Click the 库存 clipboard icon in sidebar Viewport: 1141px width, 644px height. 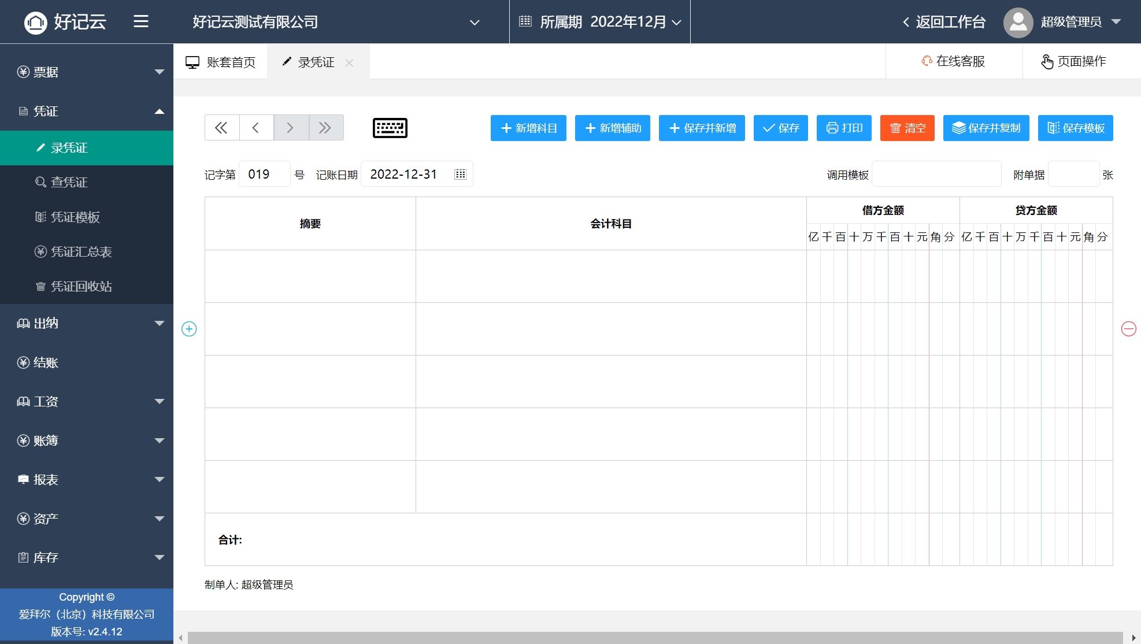[23, 557]
